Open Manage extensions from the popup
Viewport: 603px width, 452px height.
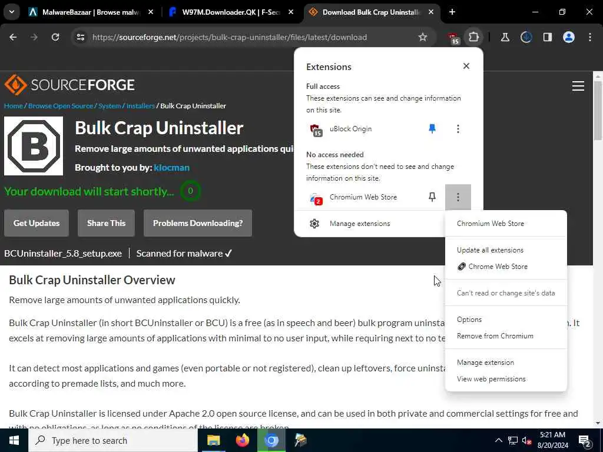359,224
